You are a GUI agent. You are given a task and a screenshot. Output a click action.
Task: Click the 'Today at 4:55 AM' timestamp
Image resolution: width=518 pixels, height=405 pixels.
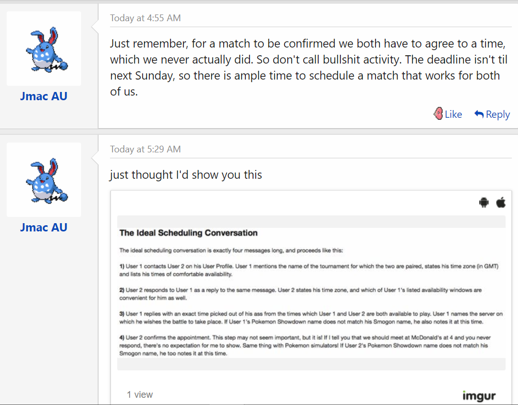(145, 18)
